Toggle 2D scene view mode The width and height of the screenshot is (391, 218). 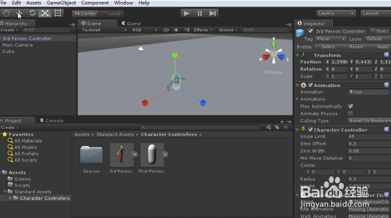[166, 30]
